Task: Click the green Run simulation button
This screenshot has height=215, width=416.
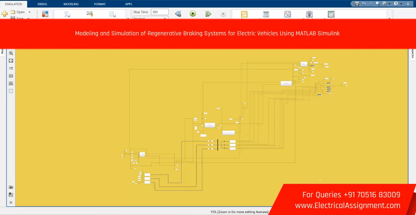Action: click(x=193, y=14)
